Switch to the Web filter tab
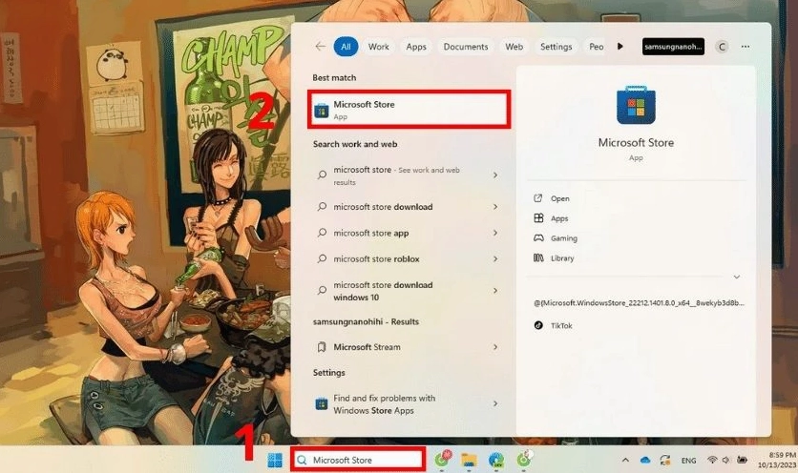The width and height of the screenshot is (798, 473). [x=514, y=47]
